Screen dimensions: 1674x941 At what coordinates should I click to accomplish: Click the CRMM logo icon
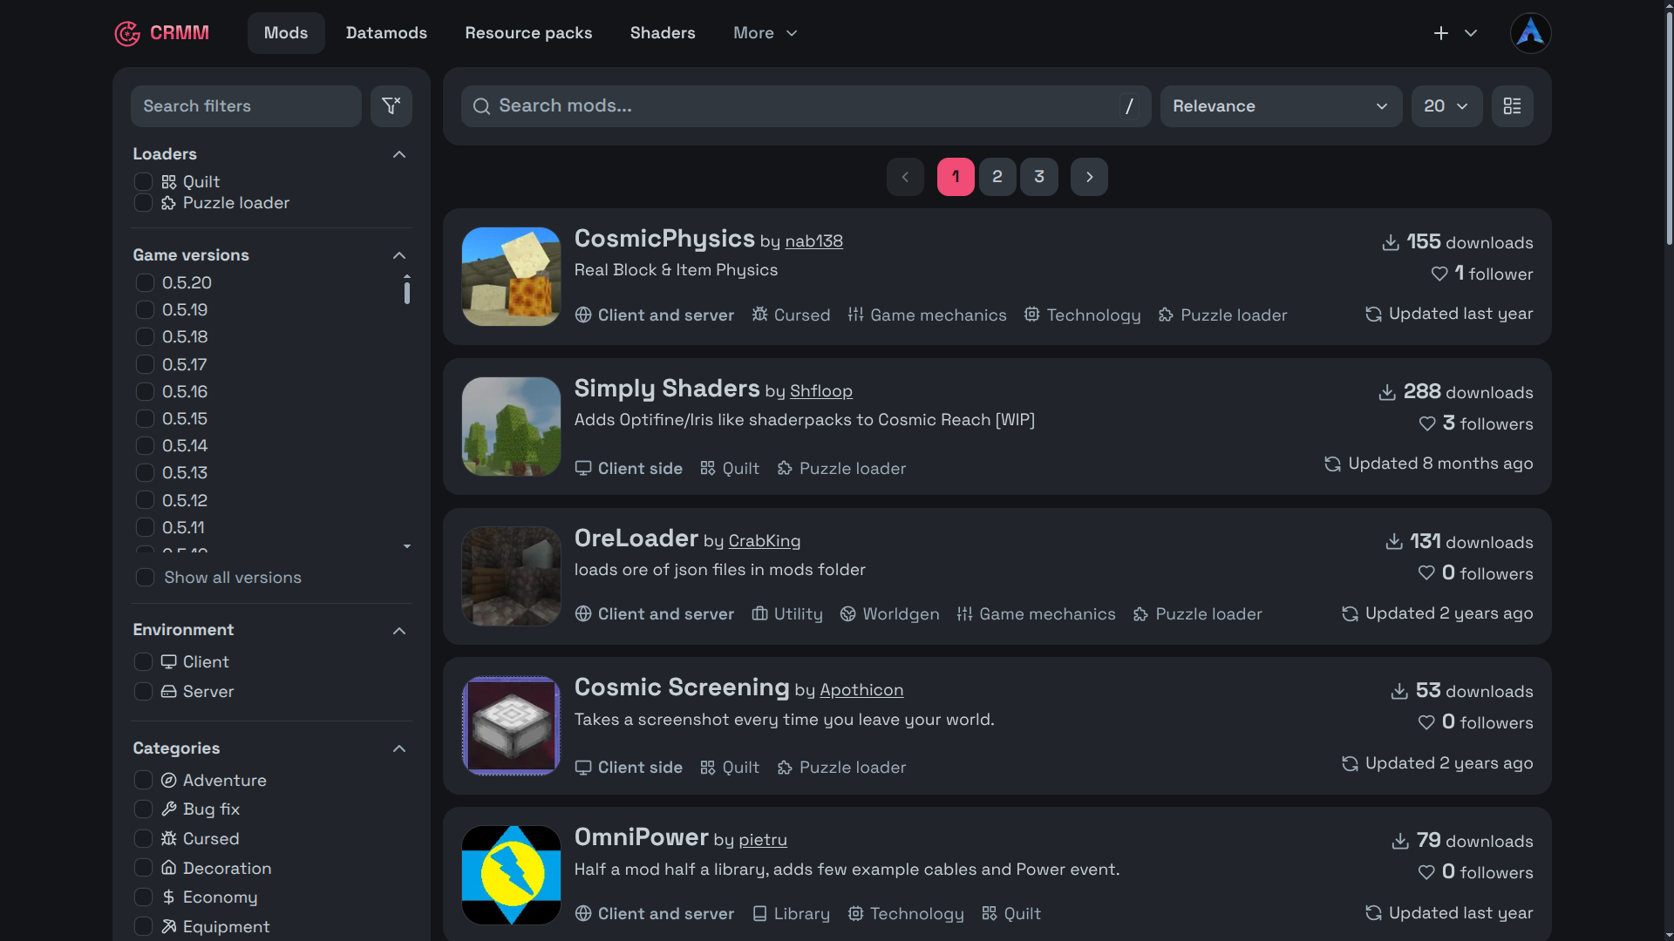coord(127,33)
